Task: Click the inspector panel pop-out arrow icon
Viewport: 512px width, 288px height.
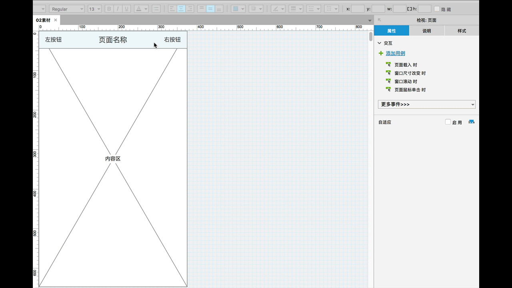Action: tap(379, 20)
